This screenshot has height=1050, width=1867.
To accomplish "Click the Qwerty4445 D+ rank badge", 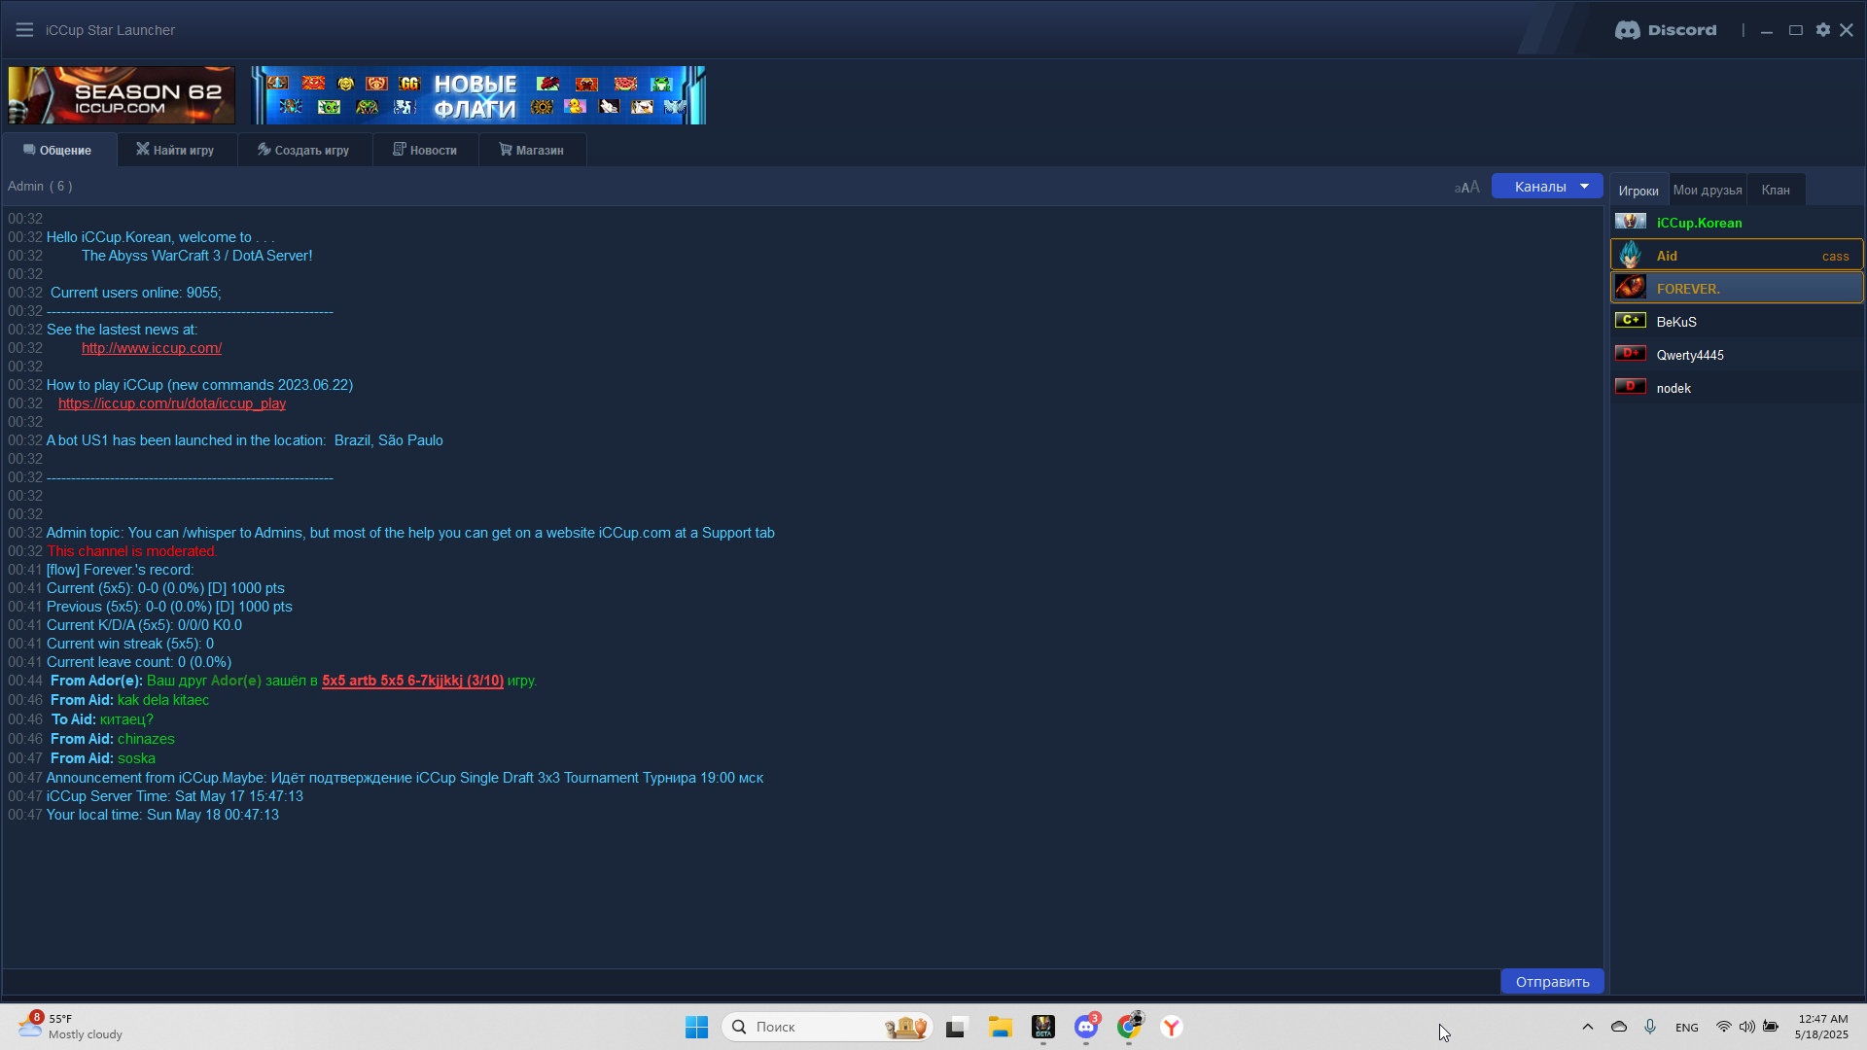I will (1631, 354).
